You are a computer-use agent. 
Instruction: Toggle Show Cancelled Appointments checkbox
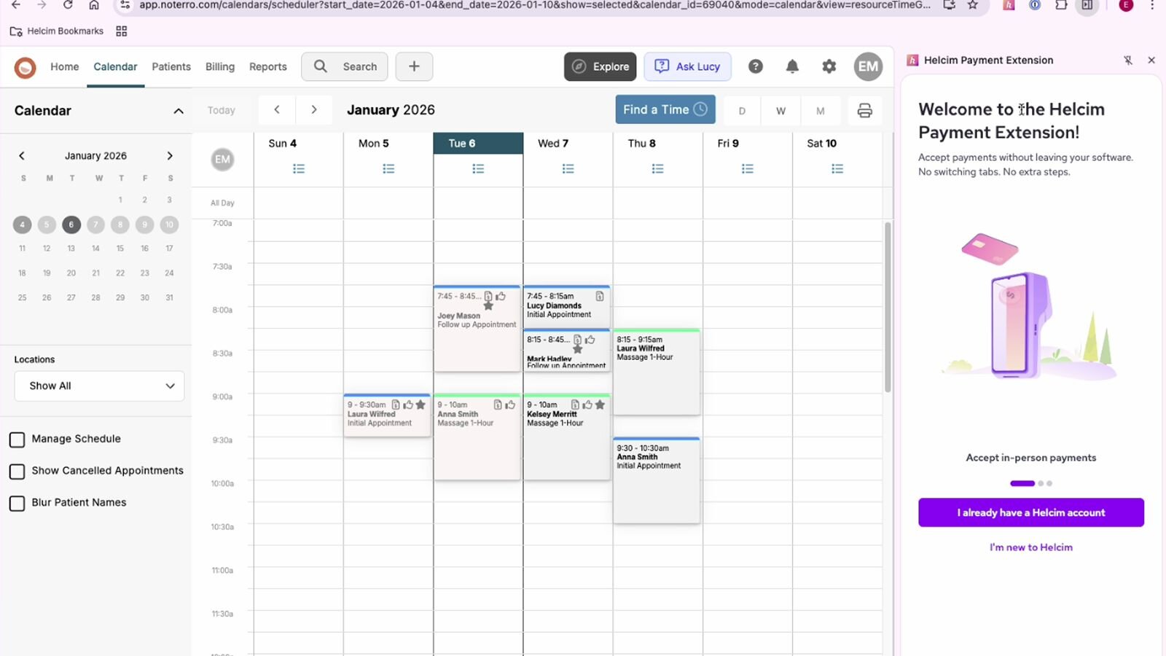17,472
